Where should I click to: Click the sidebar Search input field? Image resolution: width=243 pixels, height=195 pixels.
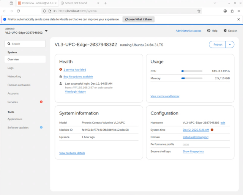pos(25,44)
